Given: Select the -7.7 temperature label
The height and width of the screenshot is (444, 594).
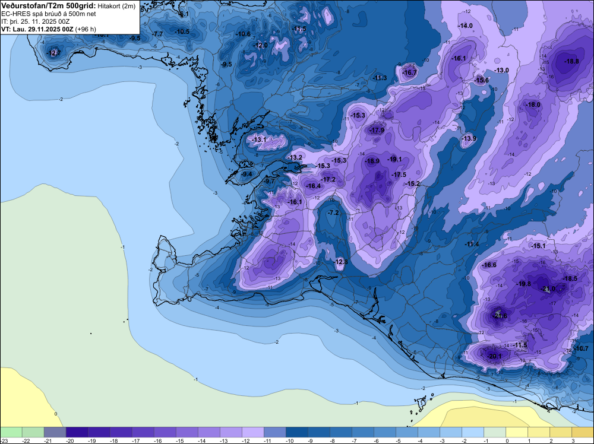Looking at the screenshot, I should coord(157,34).
